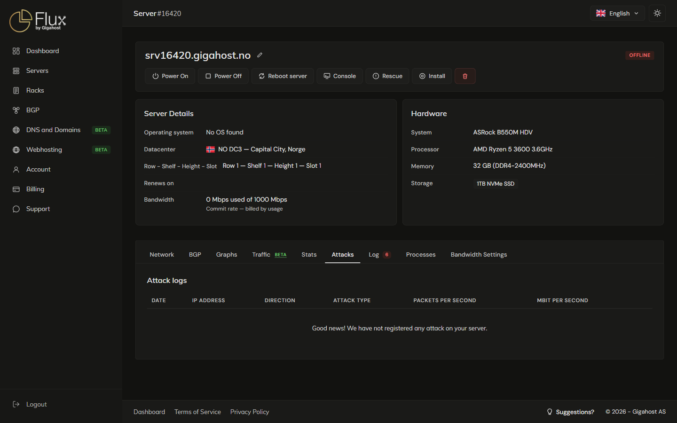677x423 pixels.
Task: Click the Account person icon
Action: click(16, 169)
